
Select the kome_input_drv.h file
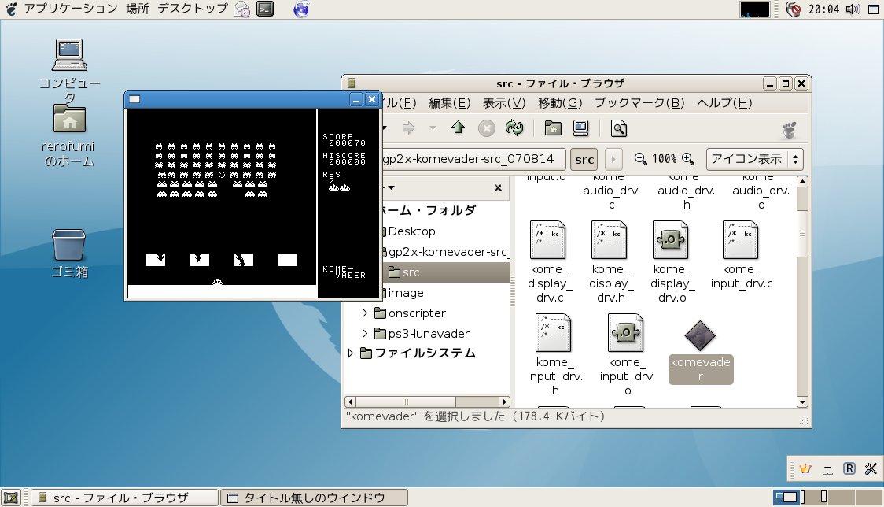pyautogui.click(x=554, y=355)
